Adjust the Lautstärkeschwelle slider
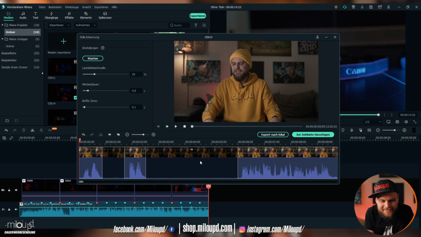421x237 pixels. (x=94, y=74)
